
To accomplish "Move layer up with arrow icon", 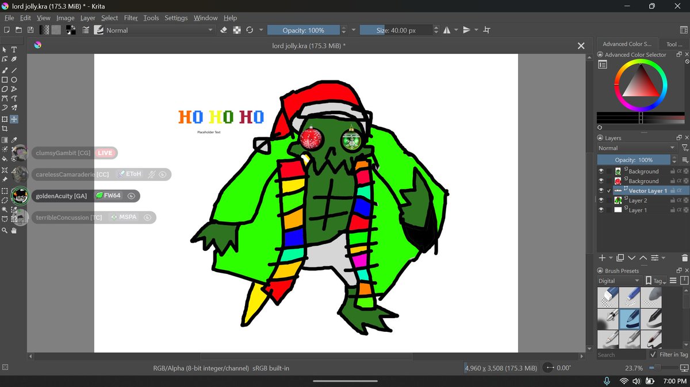I will (x=643, y=258).
